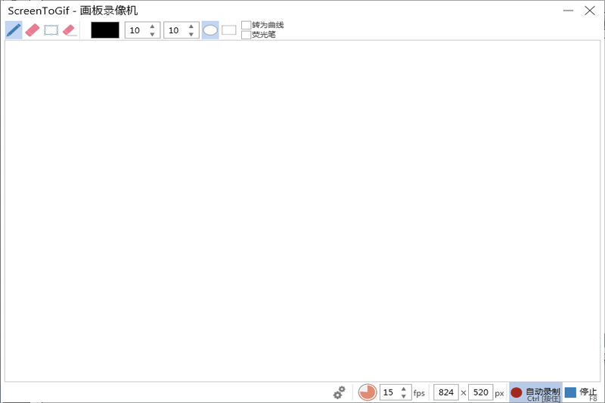Image resolution: width=605 pixels, height=403 pixels.
Task: Click the width field showing 824
Action: pyautogui.click(x=446, y=392)
